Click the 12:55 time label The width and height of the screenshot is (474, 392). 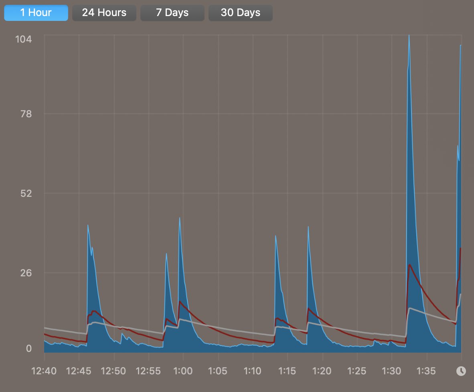click(x=148, y=371)
